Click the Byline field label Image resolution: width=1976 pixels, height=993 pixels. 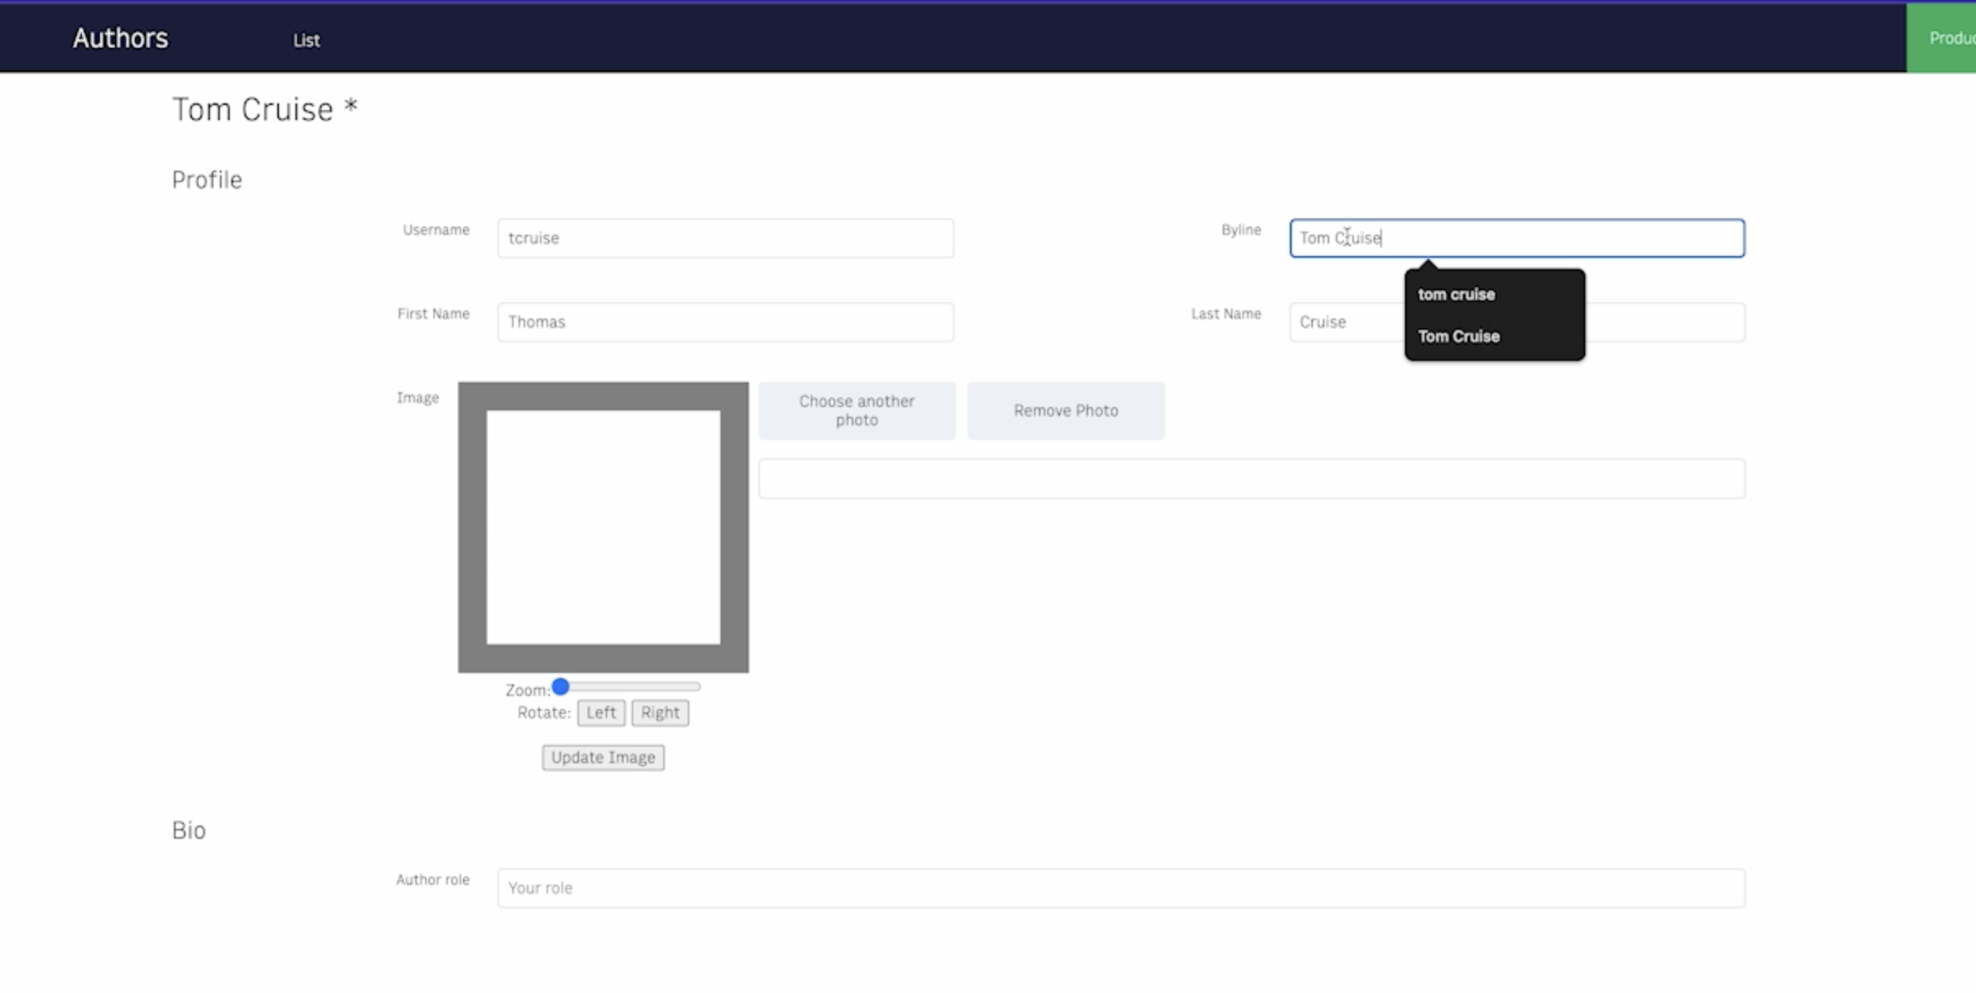tap(1241, 230)
